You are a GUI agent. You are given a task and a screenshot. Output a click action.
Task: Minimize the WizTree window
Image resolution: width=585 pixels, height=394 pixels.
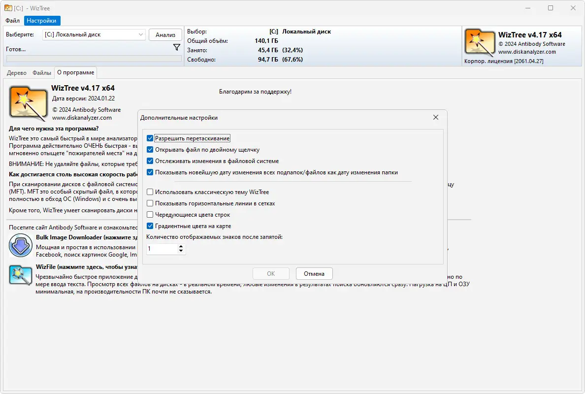point(527,8)
